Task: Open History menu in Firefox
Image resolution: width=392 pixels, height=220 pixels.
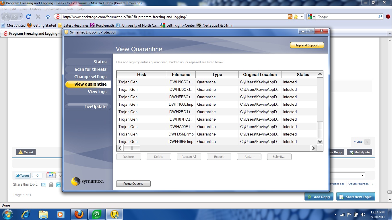Action: 36,9
